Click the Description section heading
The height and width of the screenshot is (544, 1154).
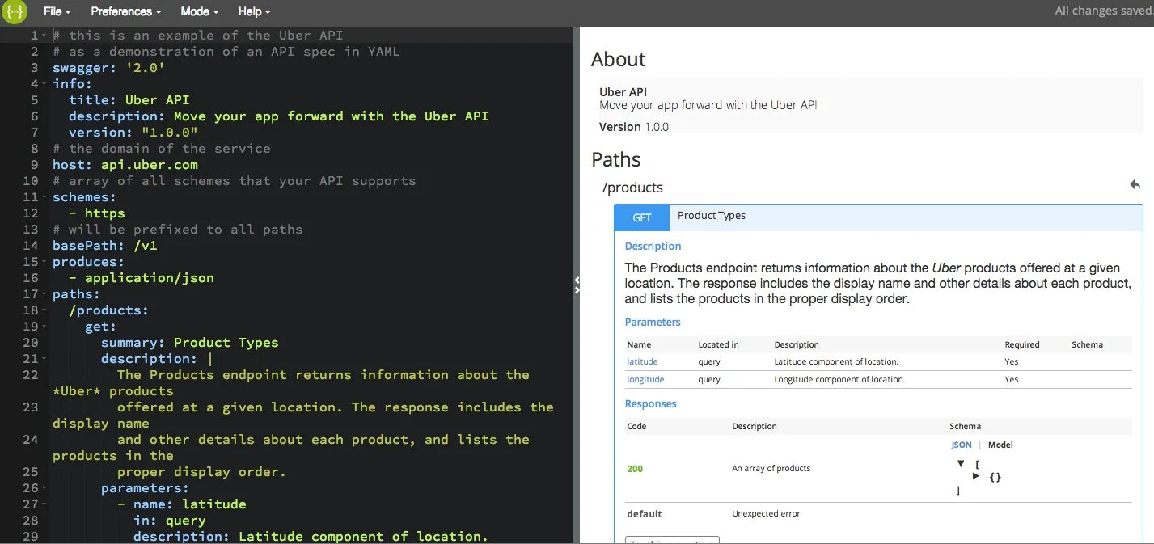click(653, 246)
